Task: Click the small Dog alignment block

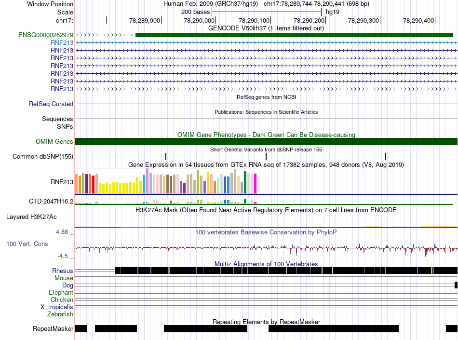Action: tap(456, 285)
